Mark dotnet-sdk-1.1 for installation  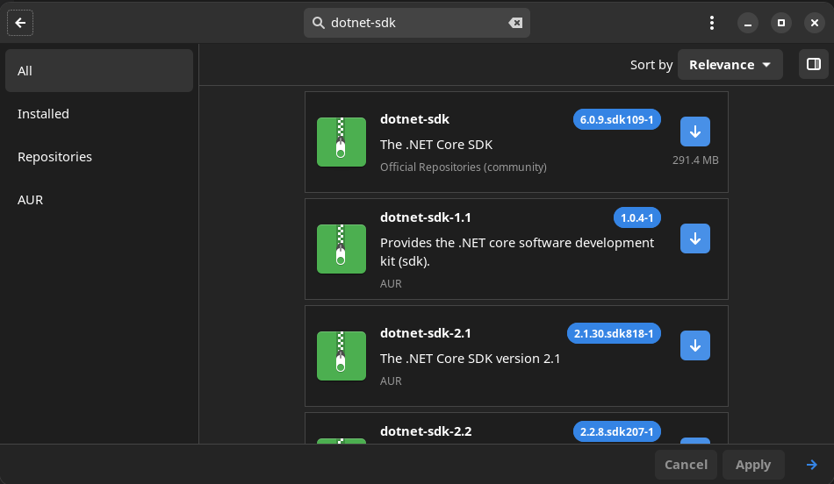pyautogui.click(x=694, y=238)
